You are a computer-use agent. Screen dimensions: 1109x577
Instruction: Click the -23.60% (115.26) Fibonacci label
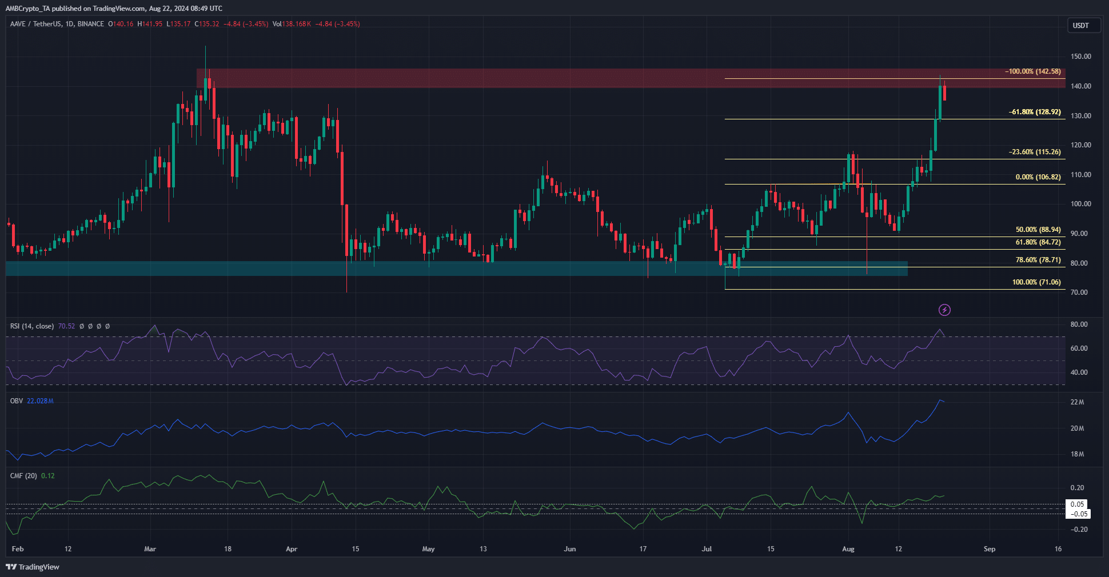tap(1035, 152)
